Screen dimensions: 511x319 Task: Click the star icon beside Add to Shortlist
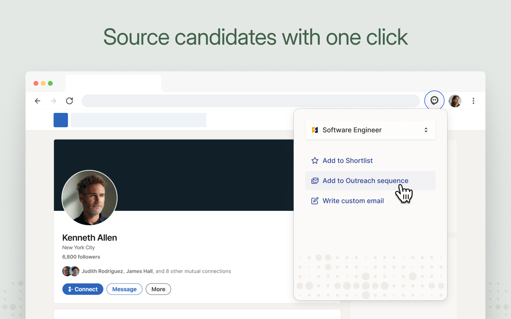pyautogui.click(x=315, y=160)
